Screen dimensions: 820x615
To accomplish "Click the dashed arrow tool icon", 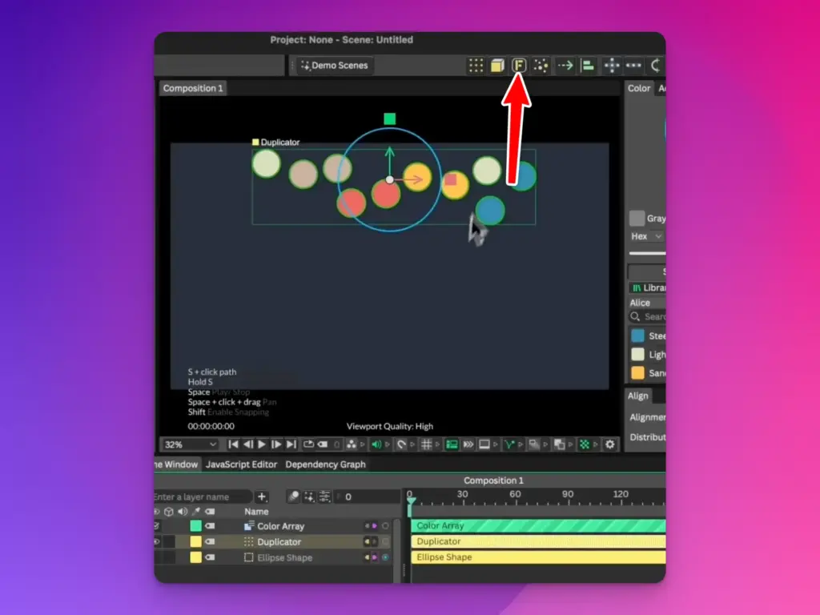I will [565, 66].
